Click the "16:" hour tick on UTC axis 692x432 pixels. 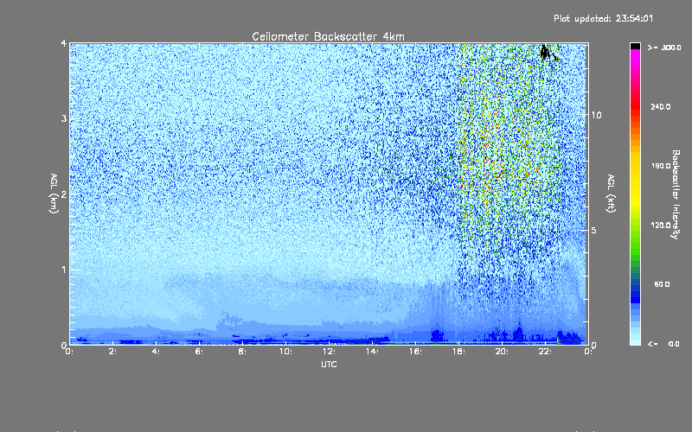415,352
